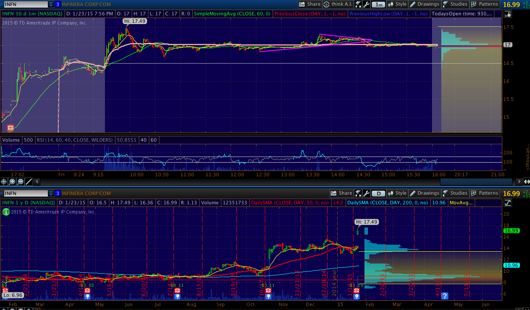This screenshot has height=310, width=530.
Task: Select the crosshair pan tool below upper chart
Action: tap(4, 182)
